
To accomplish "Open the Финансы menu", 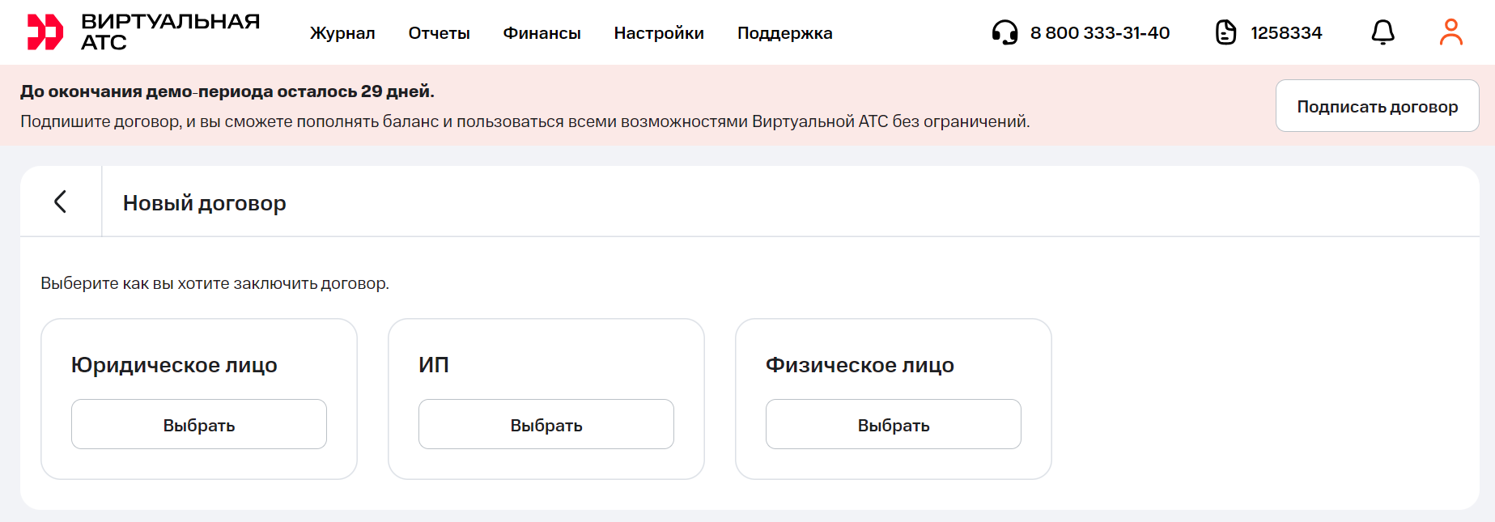I will click(x=542, y=33).
